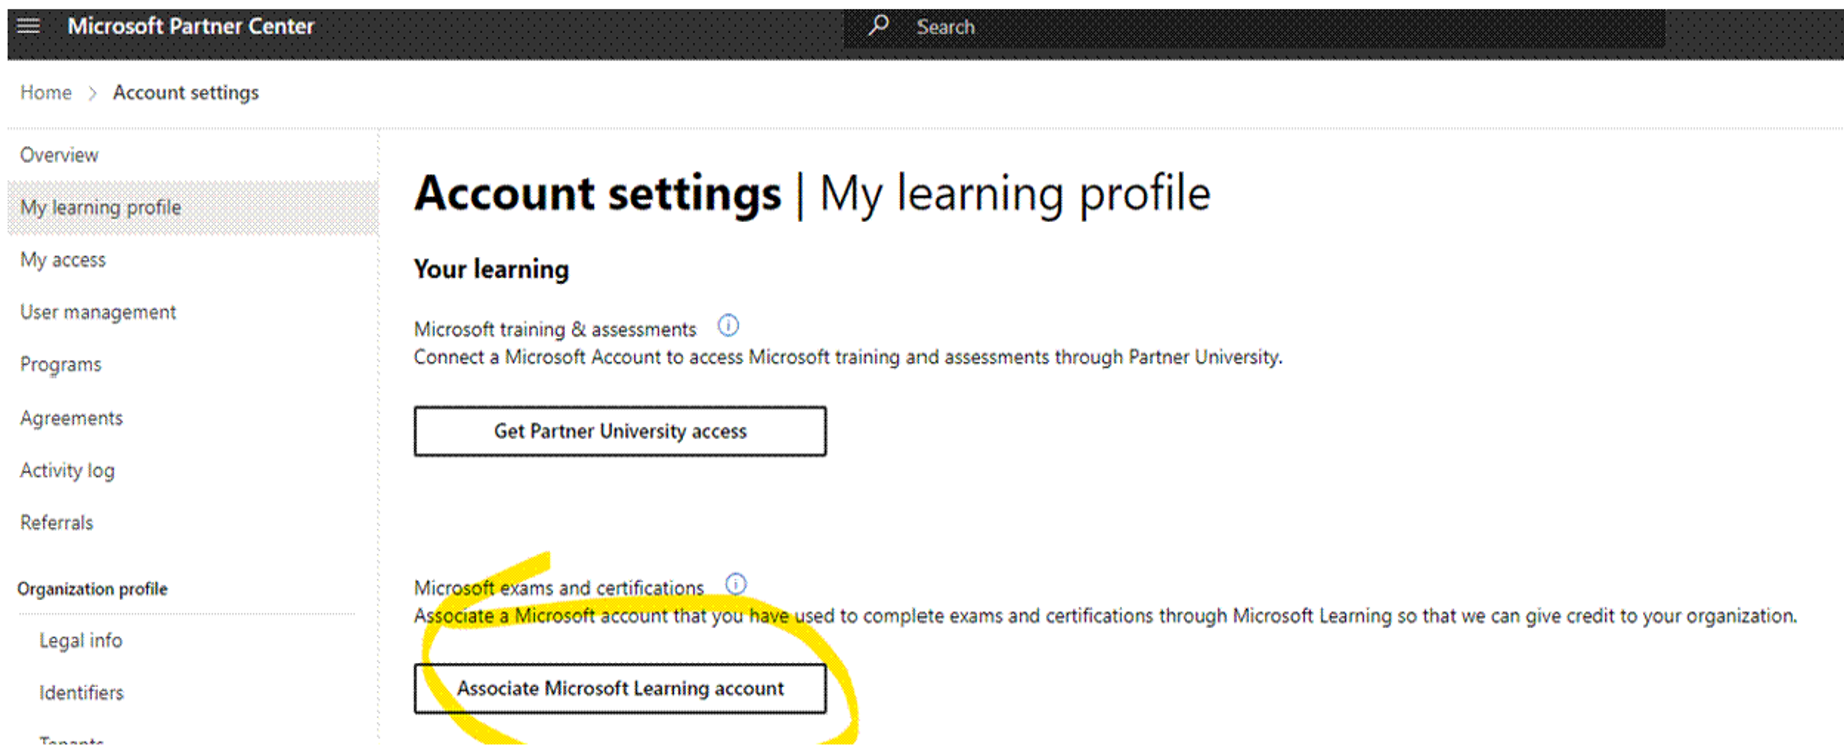Focus the Search input field

click(1253, 27)
